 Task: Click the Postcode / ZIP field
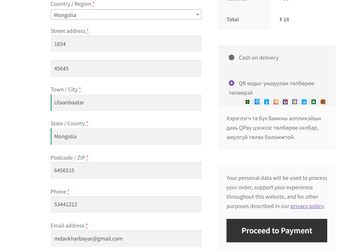click(x=126, y=170)
